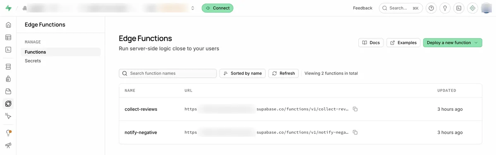Click the UPDATED column header
Screen dimensions: 496x155
447,91
